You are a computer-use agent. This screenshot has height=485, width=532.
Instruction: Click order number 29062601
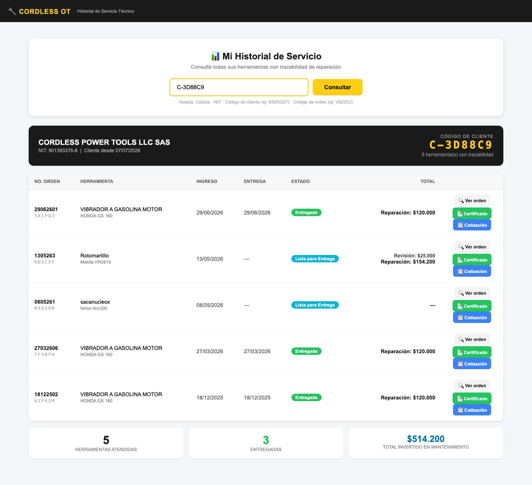(x=46, y=209)
